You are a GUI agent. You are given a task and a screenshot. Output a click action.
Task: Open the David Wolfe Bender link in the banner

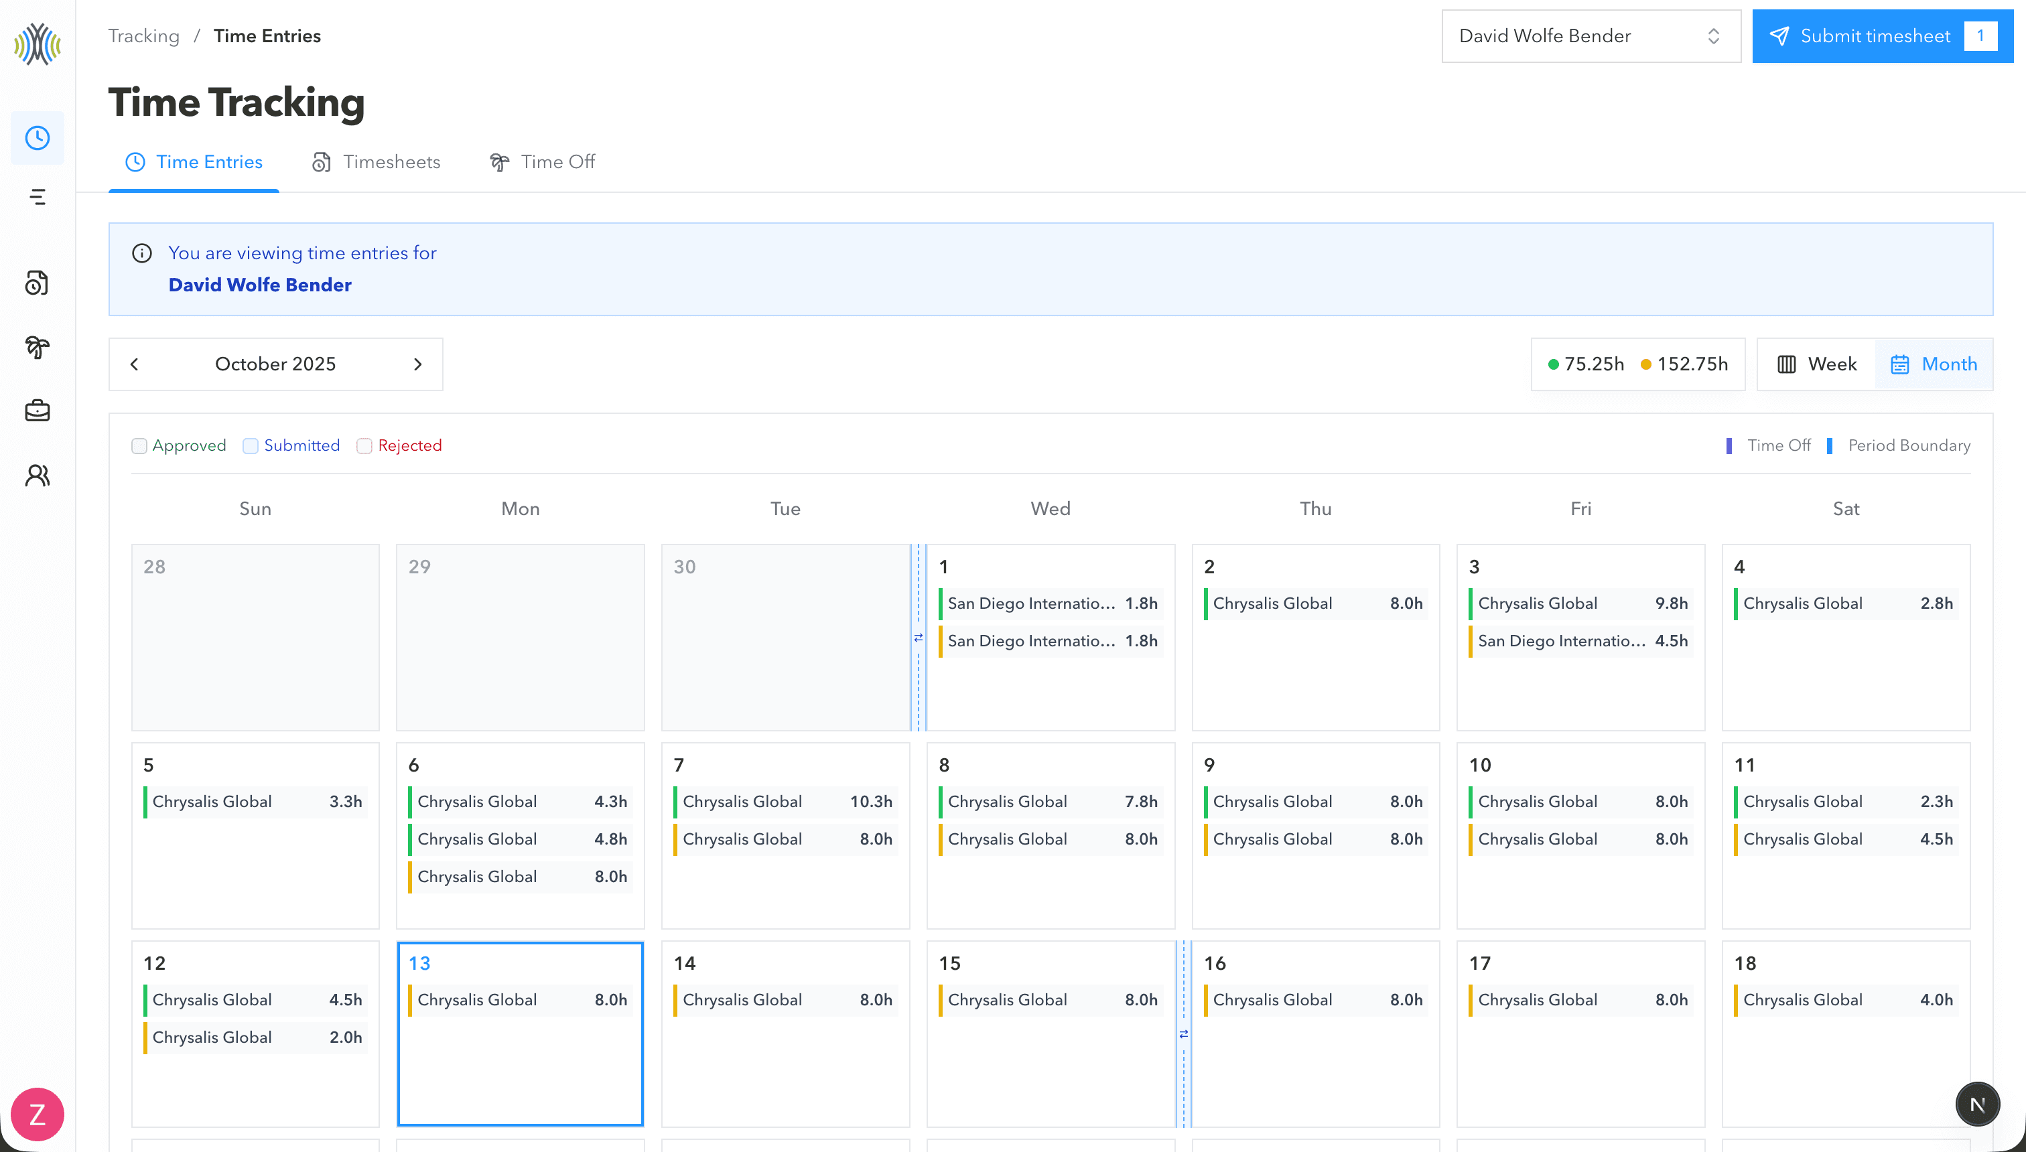[x=259, y=285]
